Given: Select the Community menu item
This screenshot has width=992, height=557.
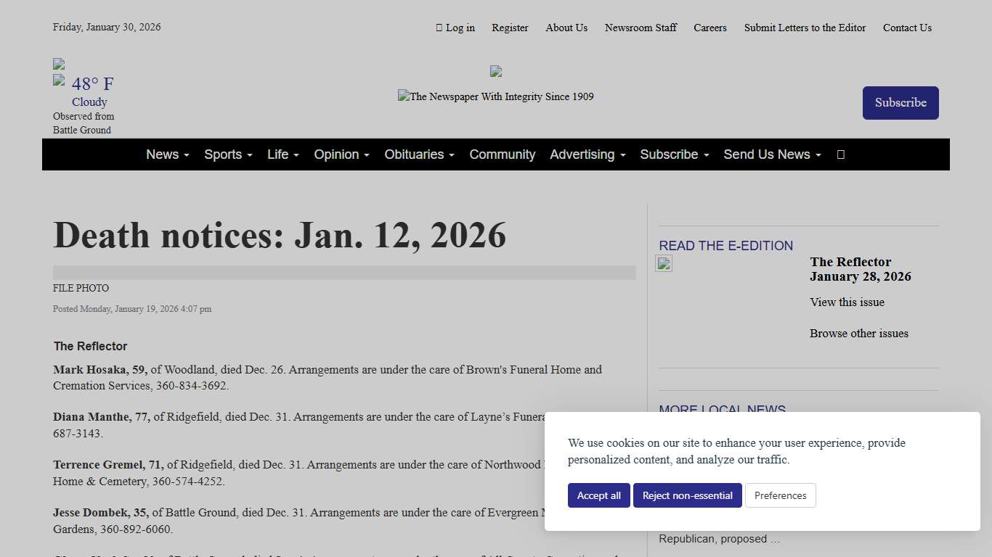Looking at the screenshot, I should coord(502,154).
